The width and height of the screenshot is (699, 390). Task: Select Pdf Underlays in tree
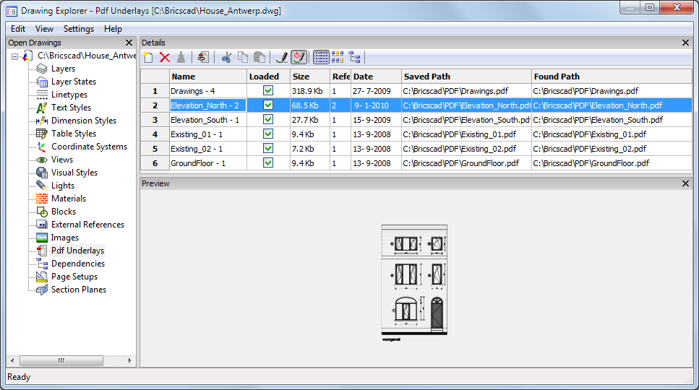(x=77, y=250)
